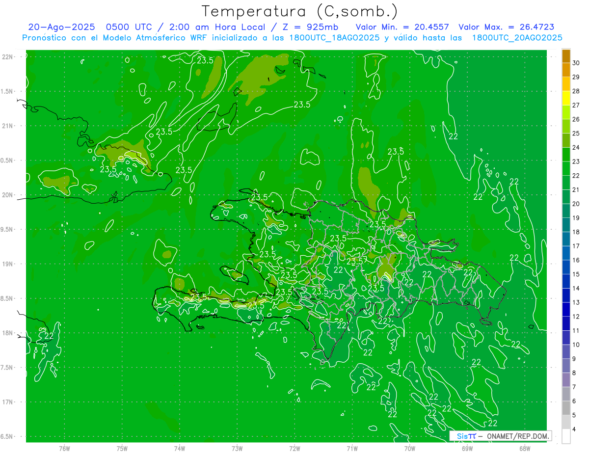
Task: Click the colorbar label "19"
Action: 576,218
